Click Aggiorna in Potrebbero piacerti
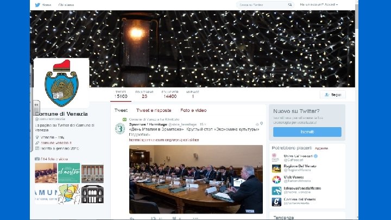Image resolution: width=391 pixels, height=220 pixels. [x=321, y=148]
